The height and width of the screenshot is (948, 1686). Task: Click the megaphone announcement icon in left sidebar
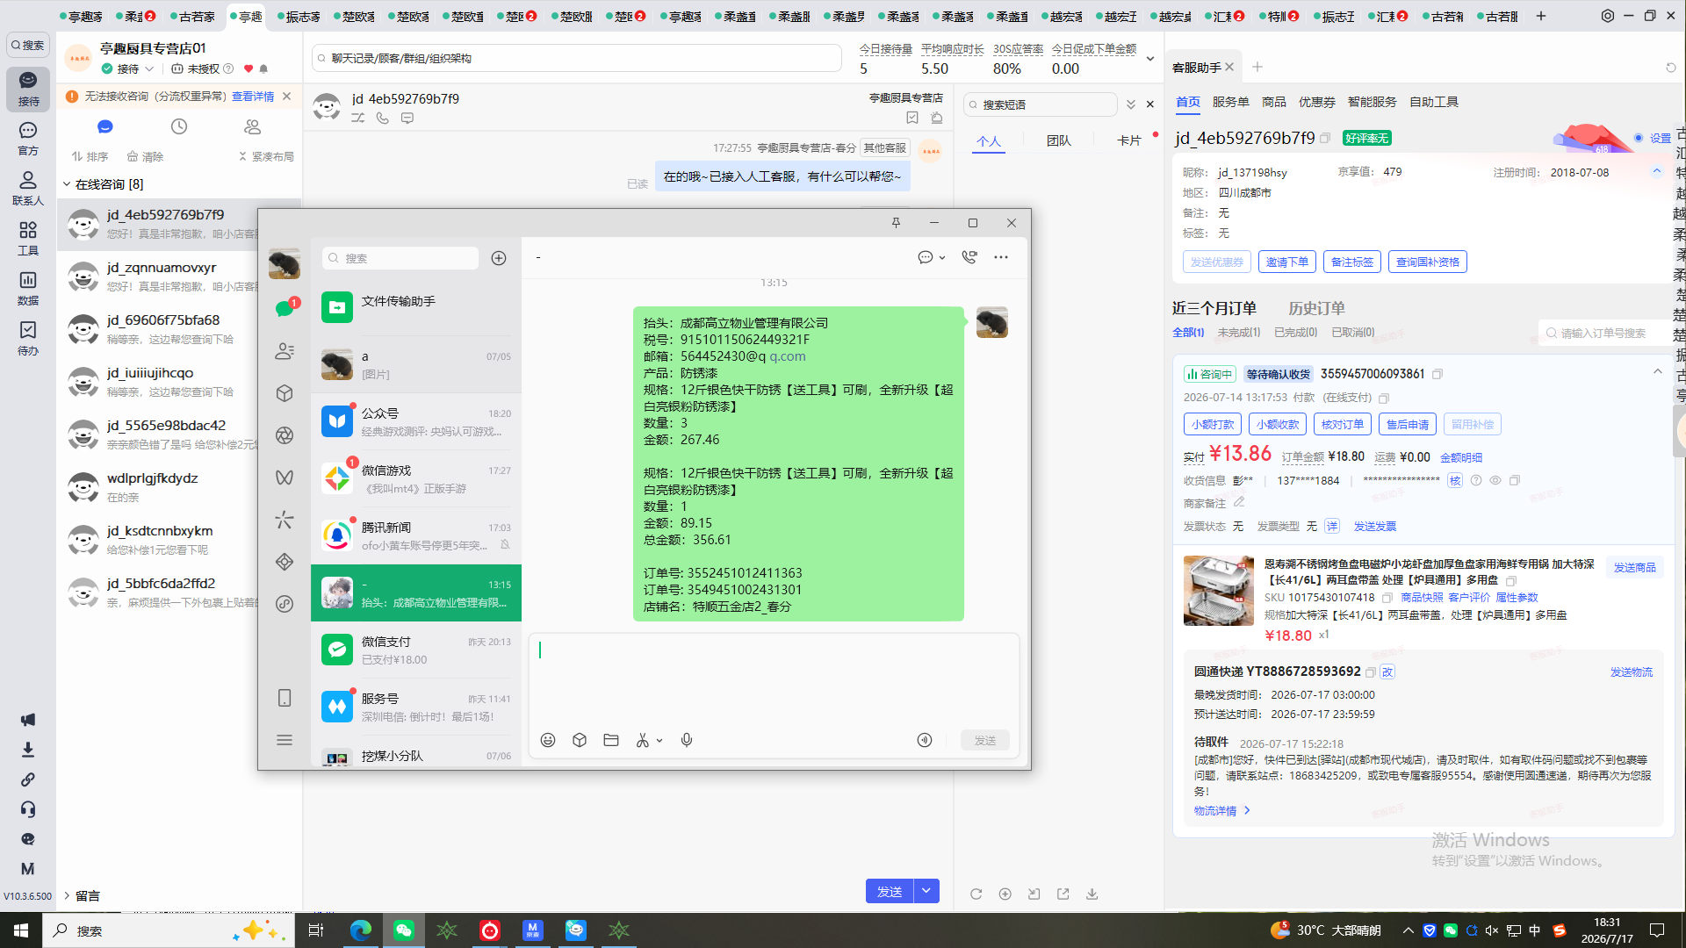[x=28, y=720]
